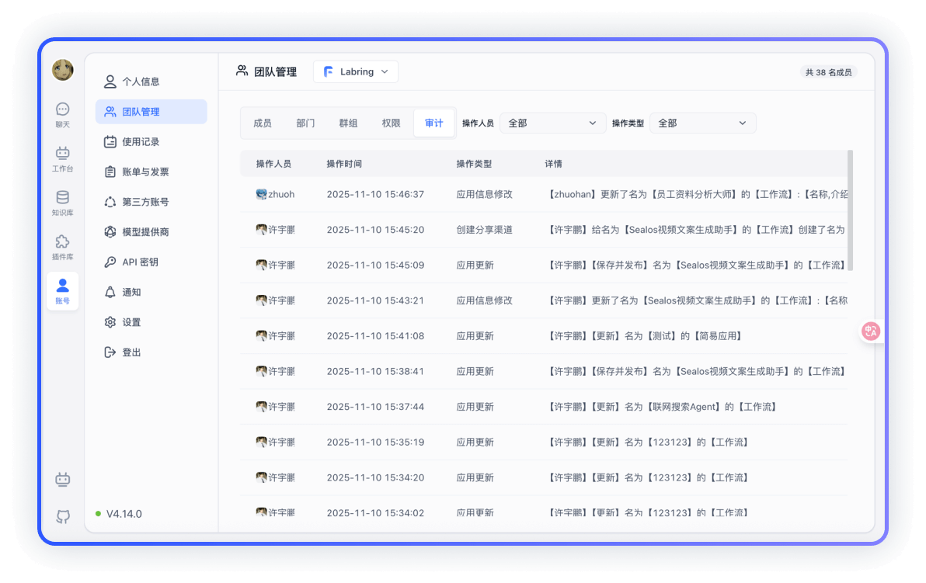Open the 工作台 workbench icon in sidebar
Viewport: 926px width, 583px height.
point(62,159)
